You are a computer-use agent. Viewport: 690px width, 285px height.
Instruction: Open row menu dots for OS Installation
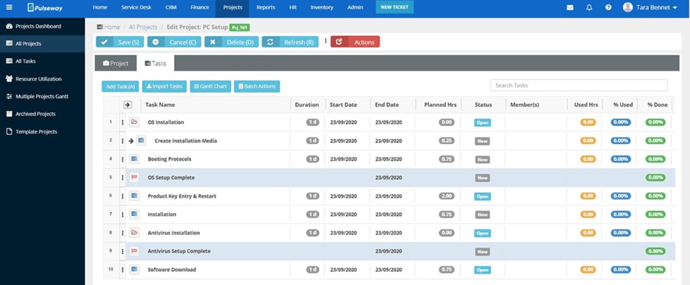click(x=123, y=122)
